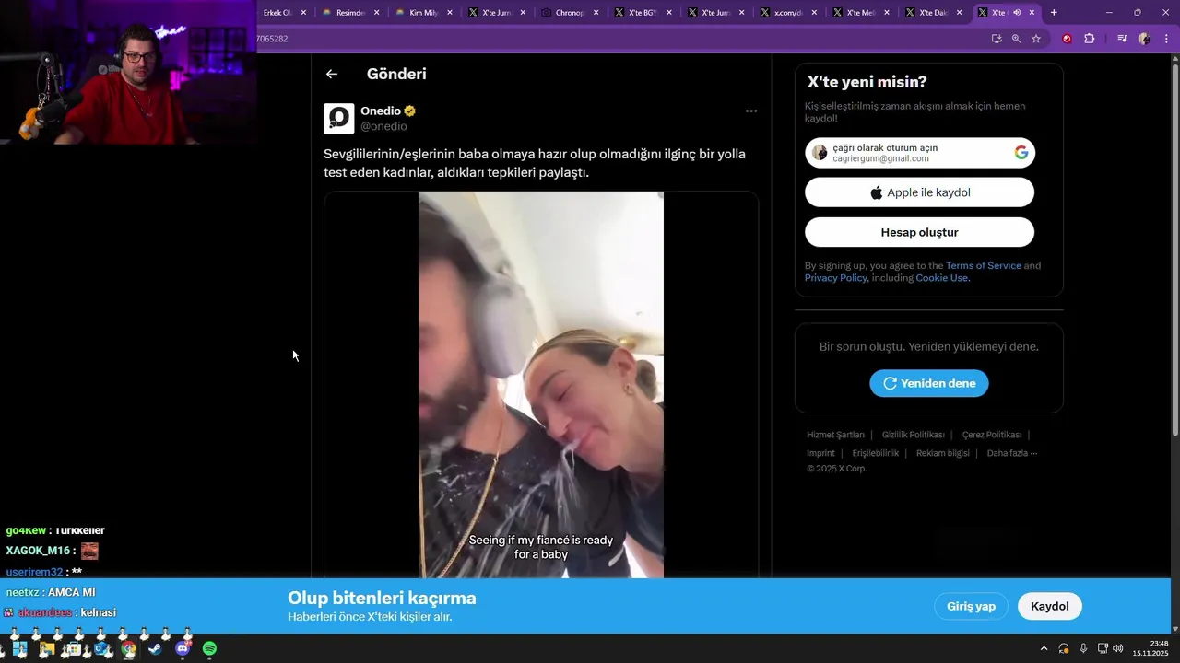Close the Kim Mily tab
Viewport: 1180px width, 663px height.
pyautogui.click(x=450, y=13)
